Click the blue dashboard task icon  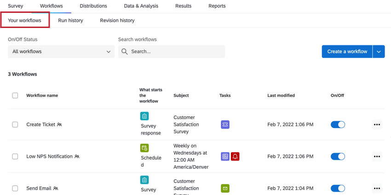(225, 156)
